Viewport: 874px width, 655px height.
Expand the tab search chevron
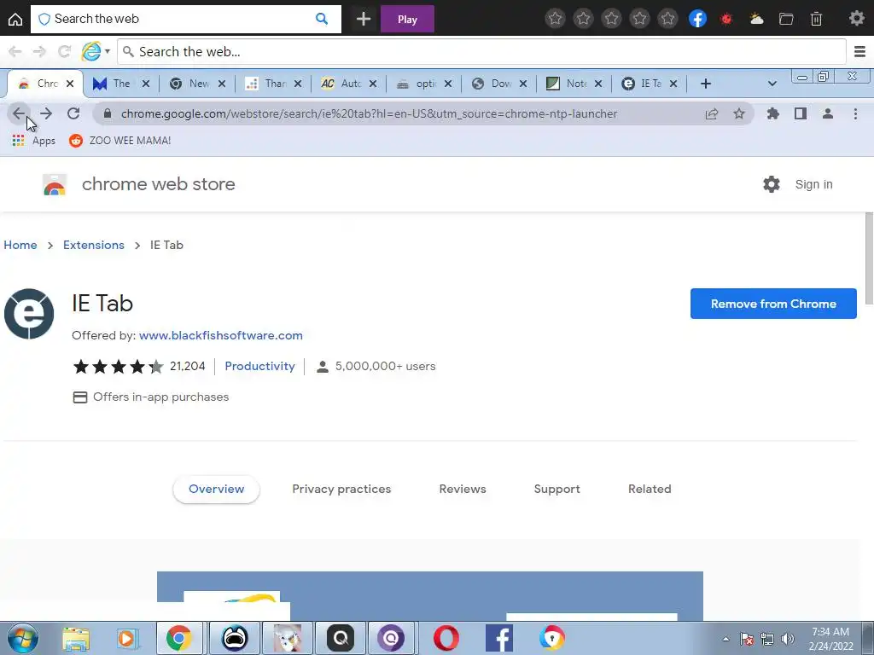click(x=772, y=84)
